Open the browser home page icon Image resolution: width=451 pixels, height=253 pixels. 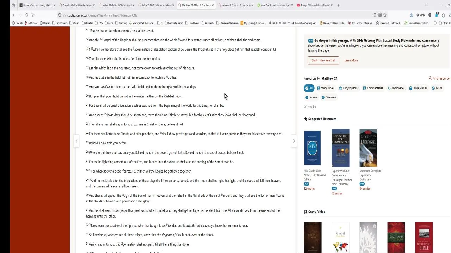[33, 15]
